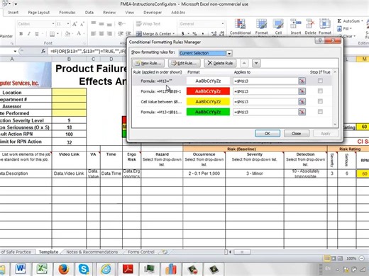369x276 pixels.
Task: Expand the Clear dropdown in Editing group
Action: [x=355, y=36]
